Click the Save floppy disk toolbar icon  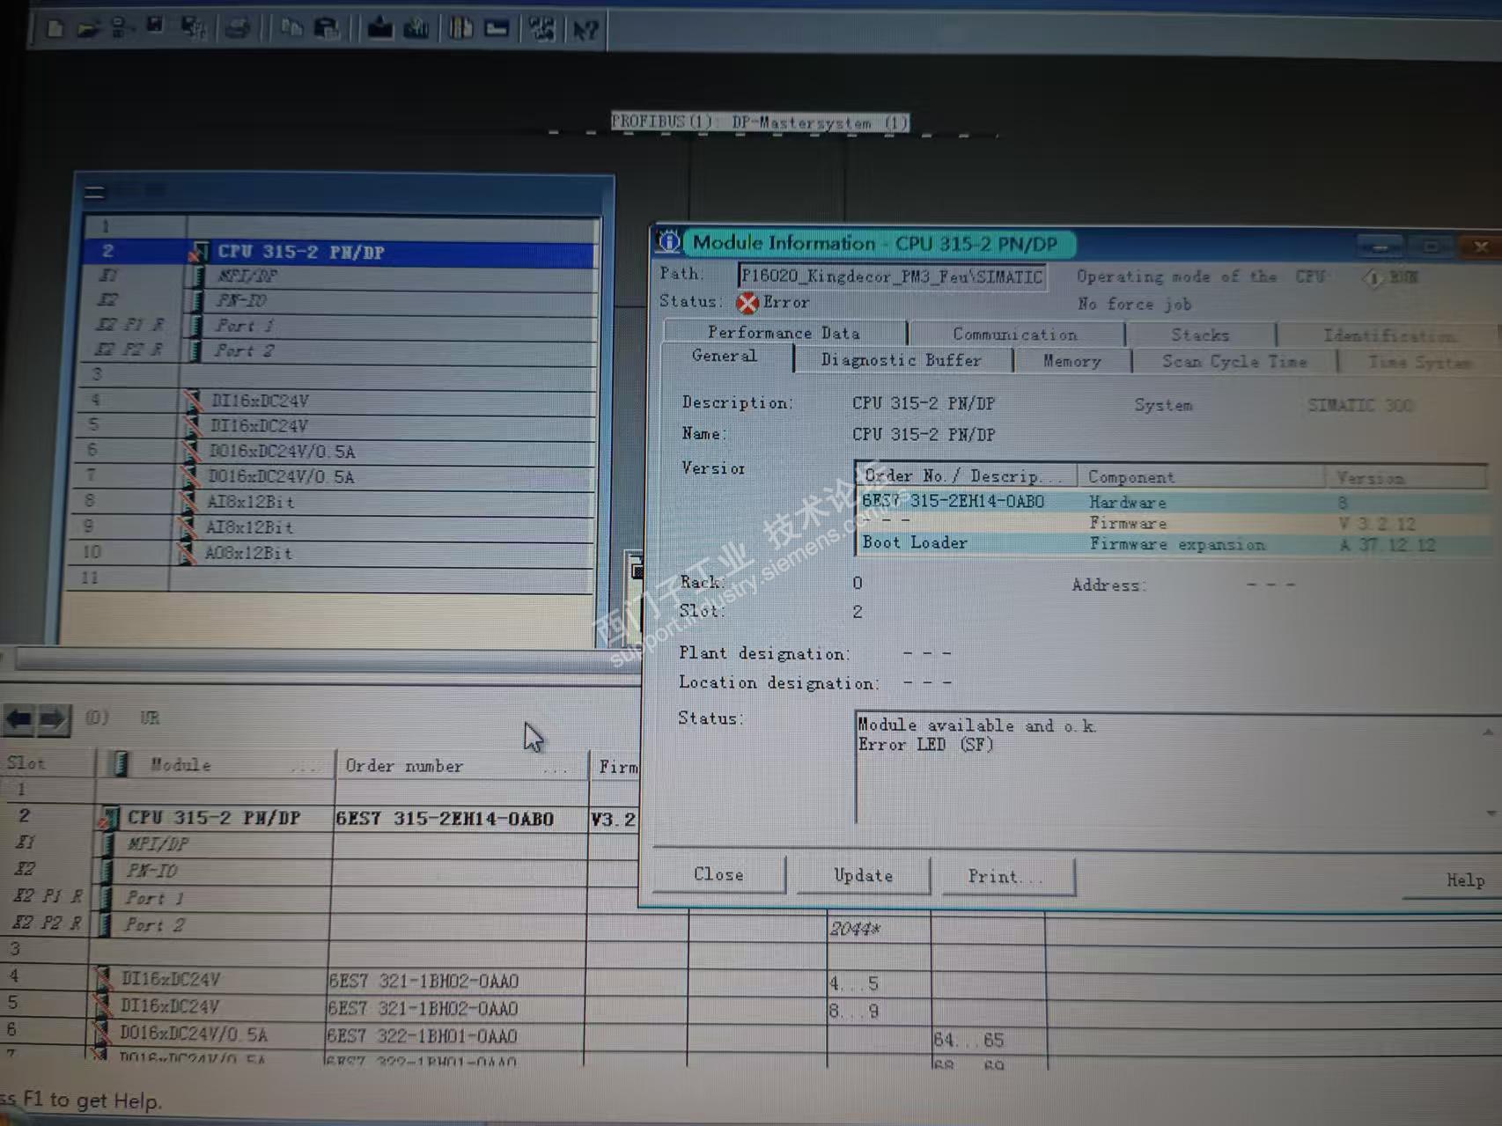156,26
